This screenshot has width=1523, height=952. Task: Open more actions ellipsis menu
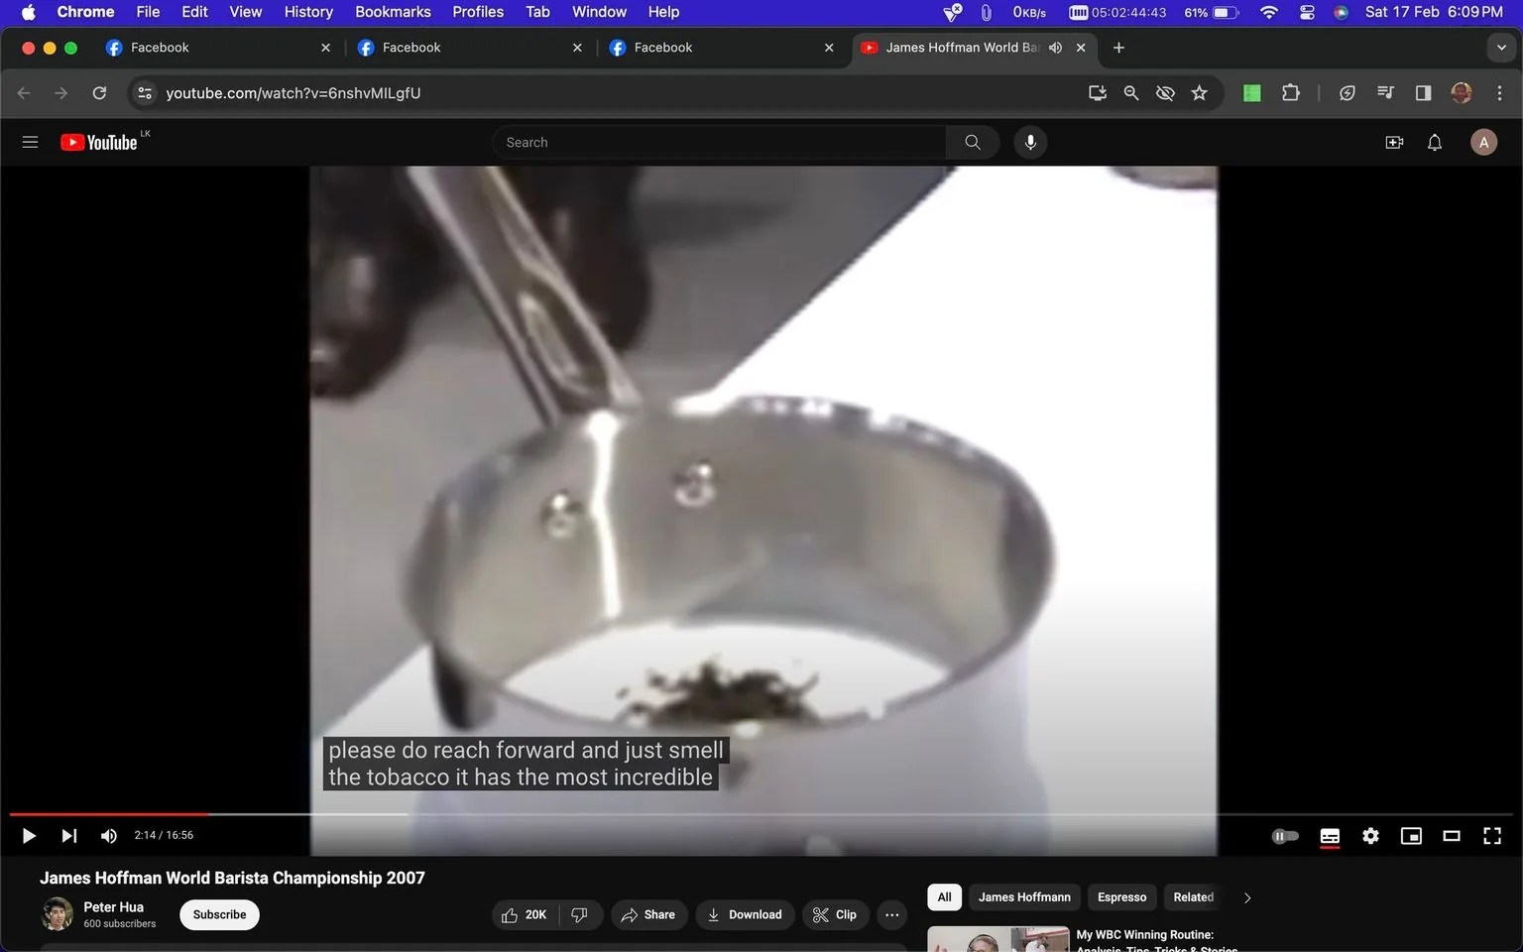[x=892, y=914]
